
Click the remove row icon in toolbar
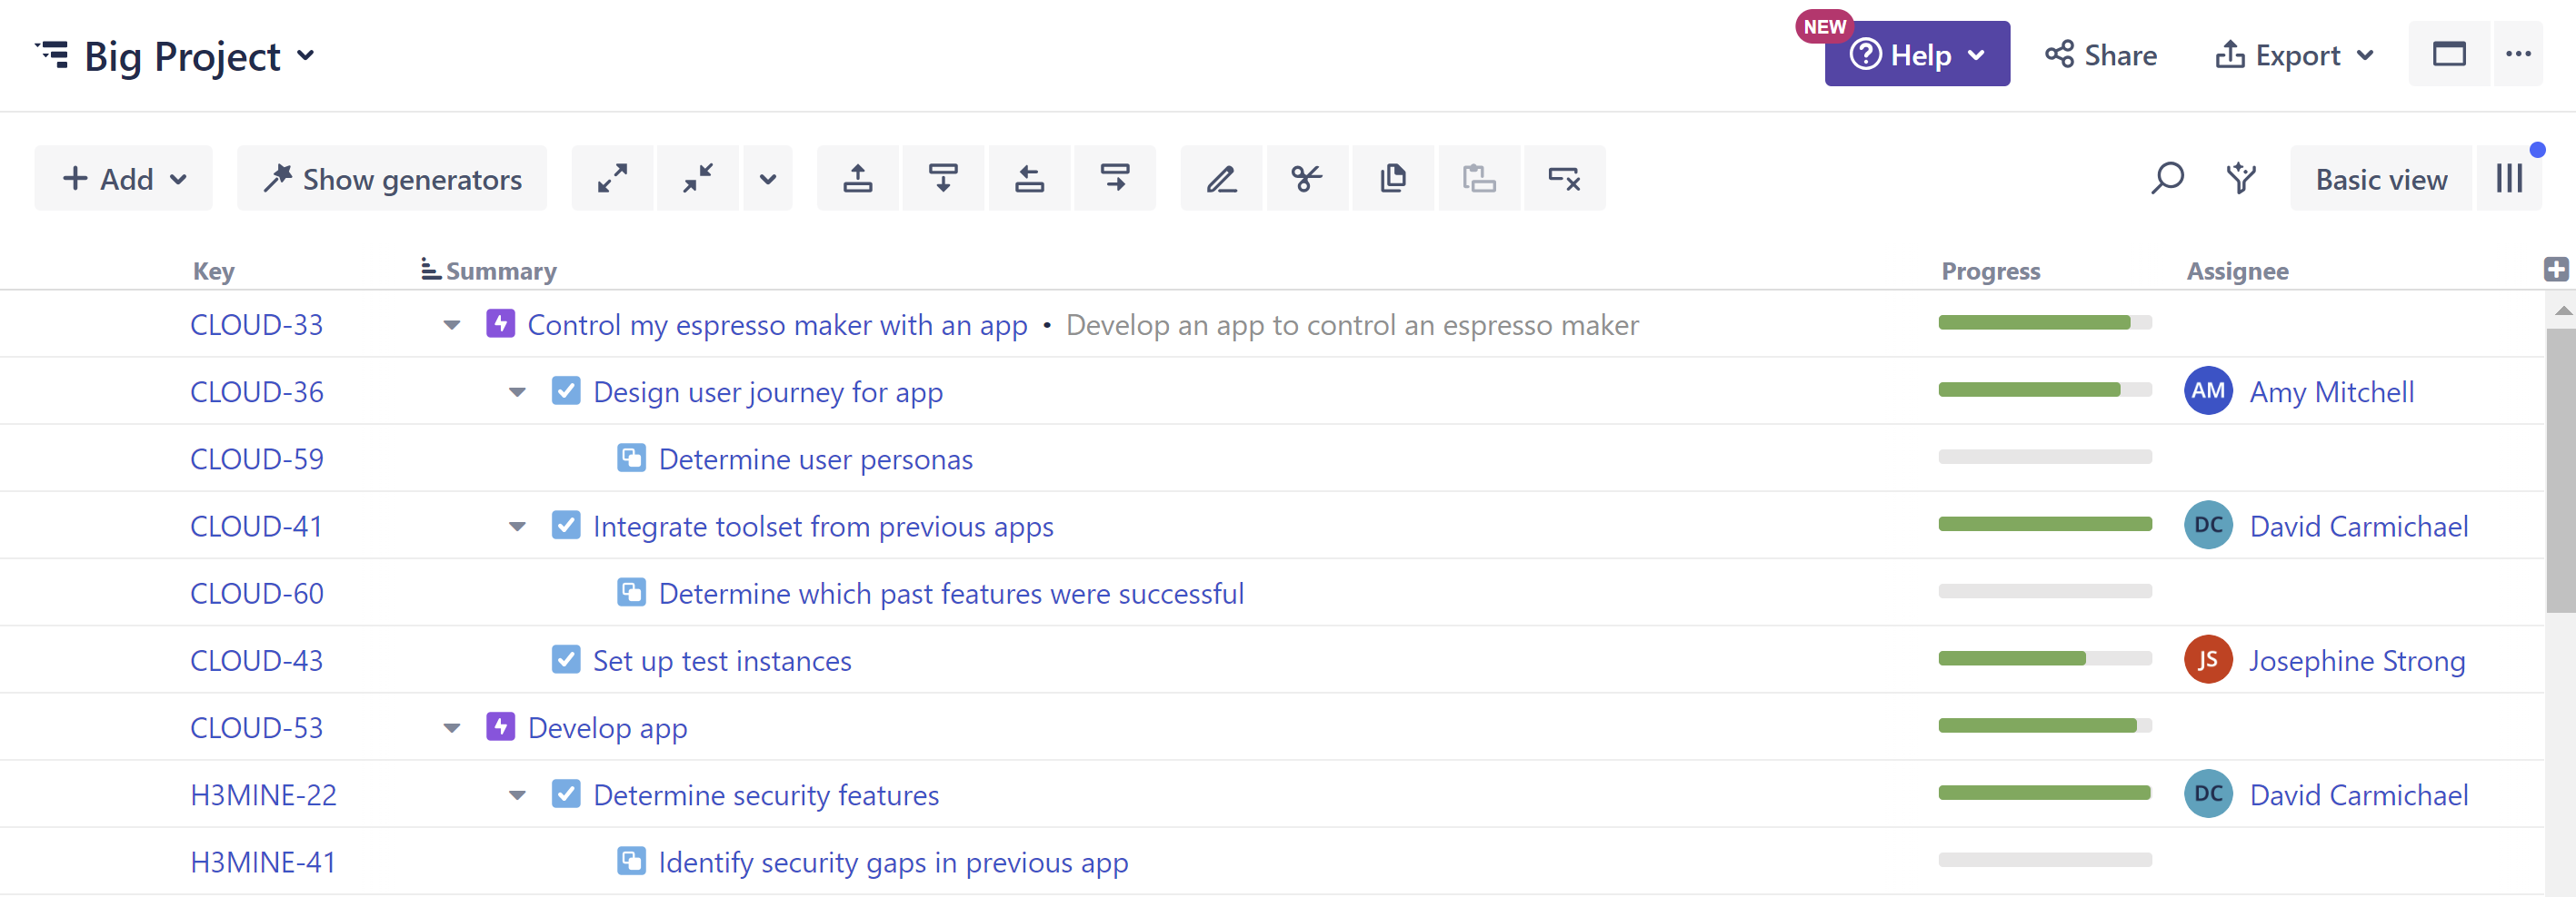(1563, 179)
